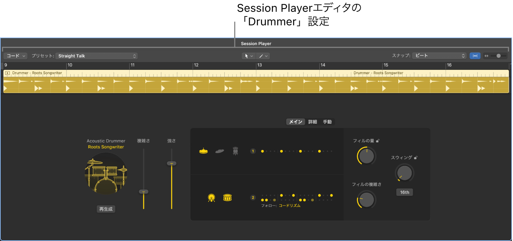Image resolution: width=513 pixels, height=241 pixels.
Task: Click the drum kit thumbnail
Action: [106, 173]
